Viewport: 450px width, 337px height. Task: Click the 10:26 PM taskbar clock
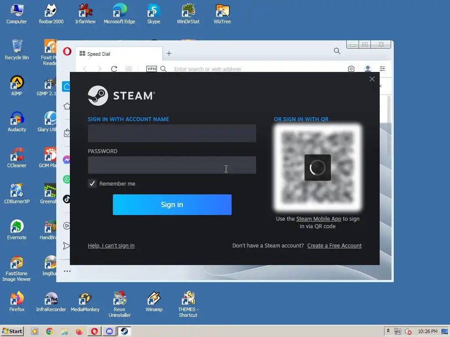(x=428, y=332)
